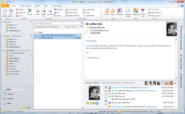Open the New Items menu
The width and height of the screenshot is (185, 114).
pos(11,13)
